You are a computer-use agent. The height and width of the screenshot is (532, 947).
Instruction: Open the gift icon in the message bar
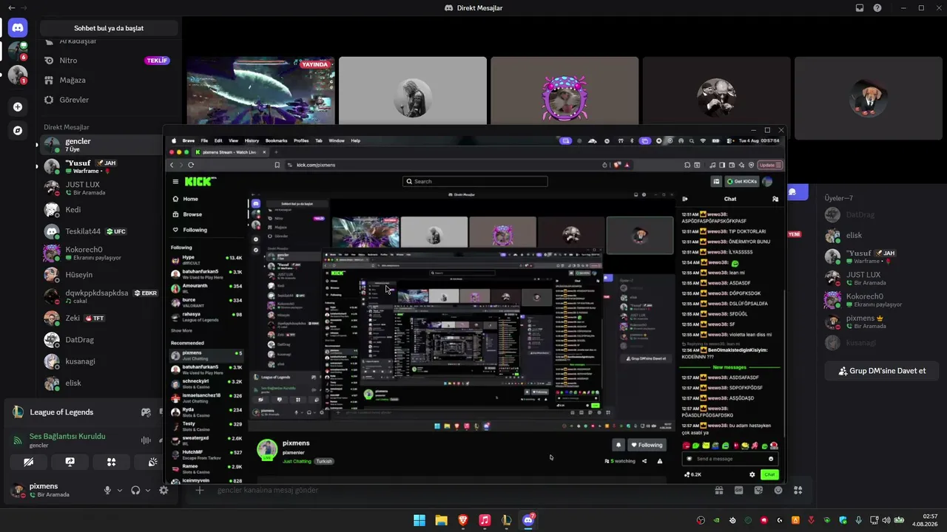click(718, 490)
